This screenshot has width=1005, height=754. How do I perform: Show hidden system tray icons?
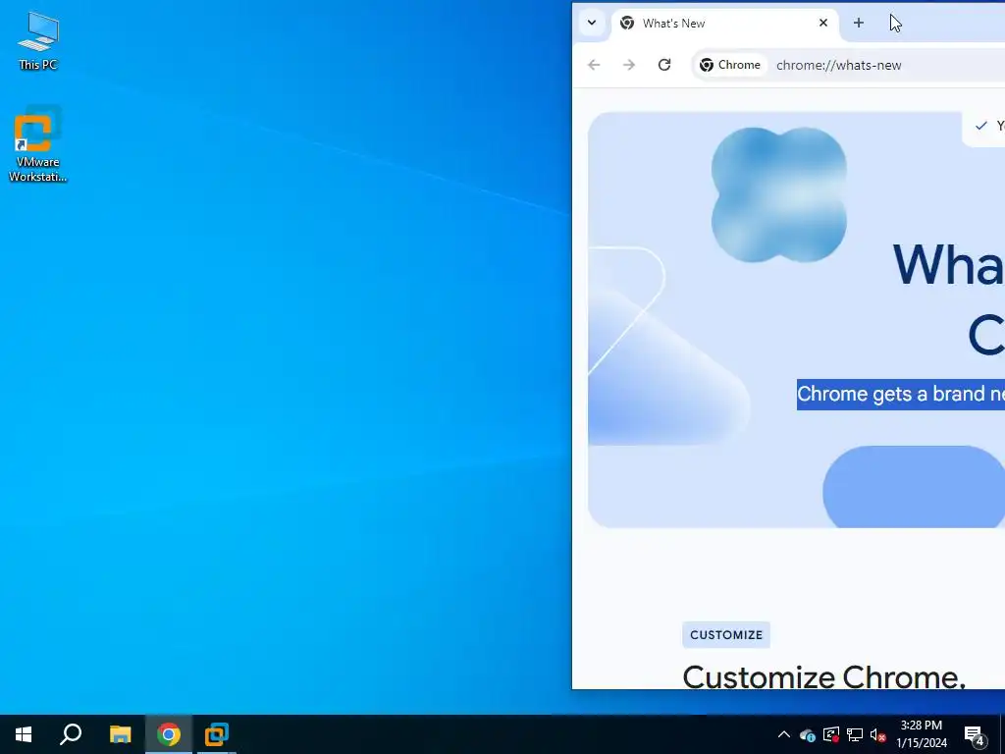tap(784, 734)
